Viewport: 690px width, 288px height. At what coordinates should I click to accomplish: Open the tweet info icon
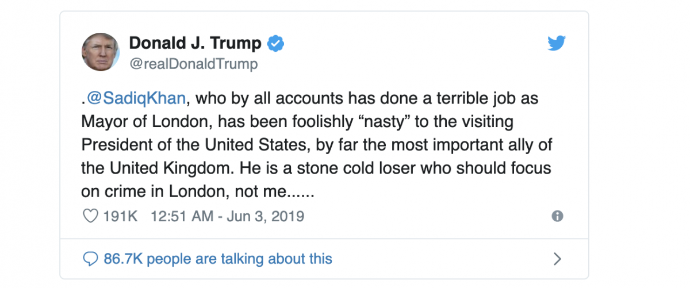click(x=557, y=216)
